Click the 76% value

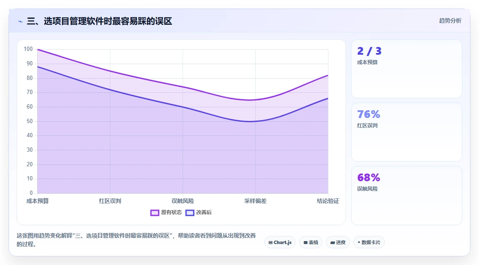(369, 115)
